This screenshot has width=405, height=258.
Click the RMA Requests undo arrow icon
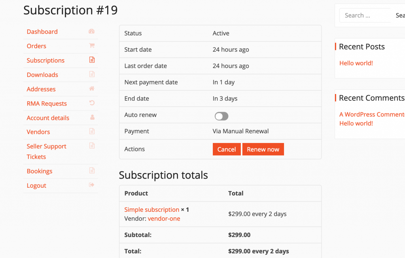click(x=92, y=103)
